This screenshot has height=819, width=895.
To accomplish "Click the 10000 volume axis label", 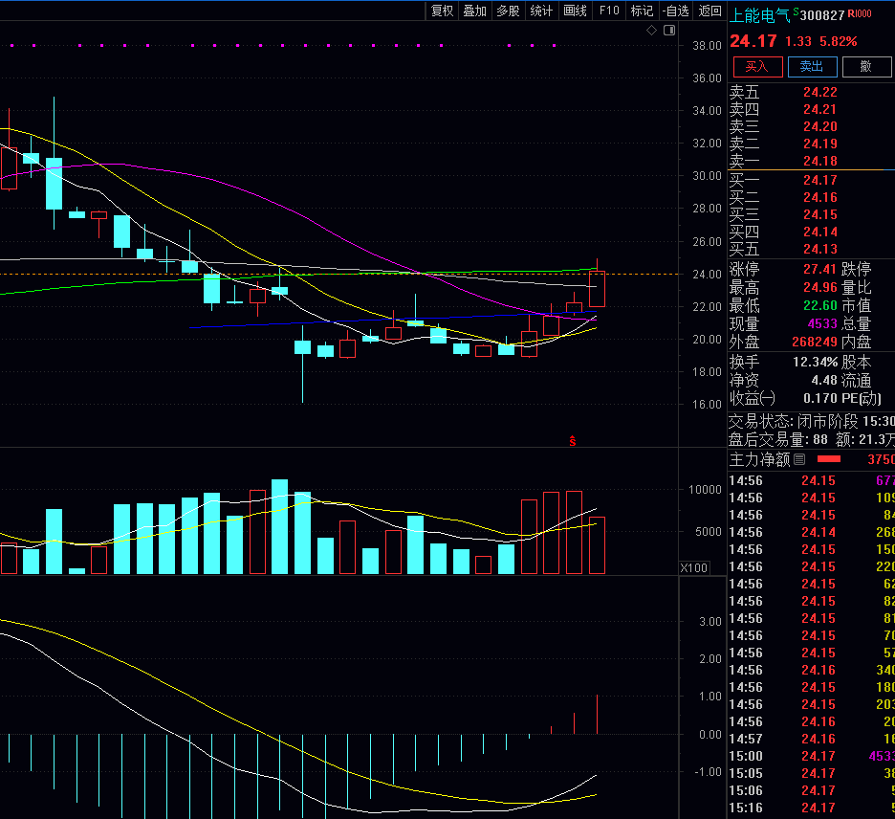I will pyautogui.click(x=705, y=490).
